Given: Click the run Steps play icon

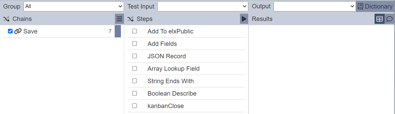Looking at the screenshot, I should click(244, 19).
